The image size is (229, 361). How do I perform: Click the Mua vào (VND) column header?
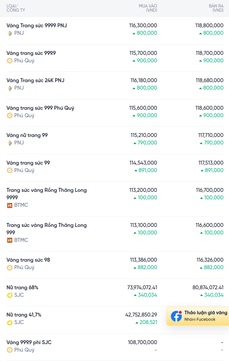pyautogui.click(x=148, y=8)
